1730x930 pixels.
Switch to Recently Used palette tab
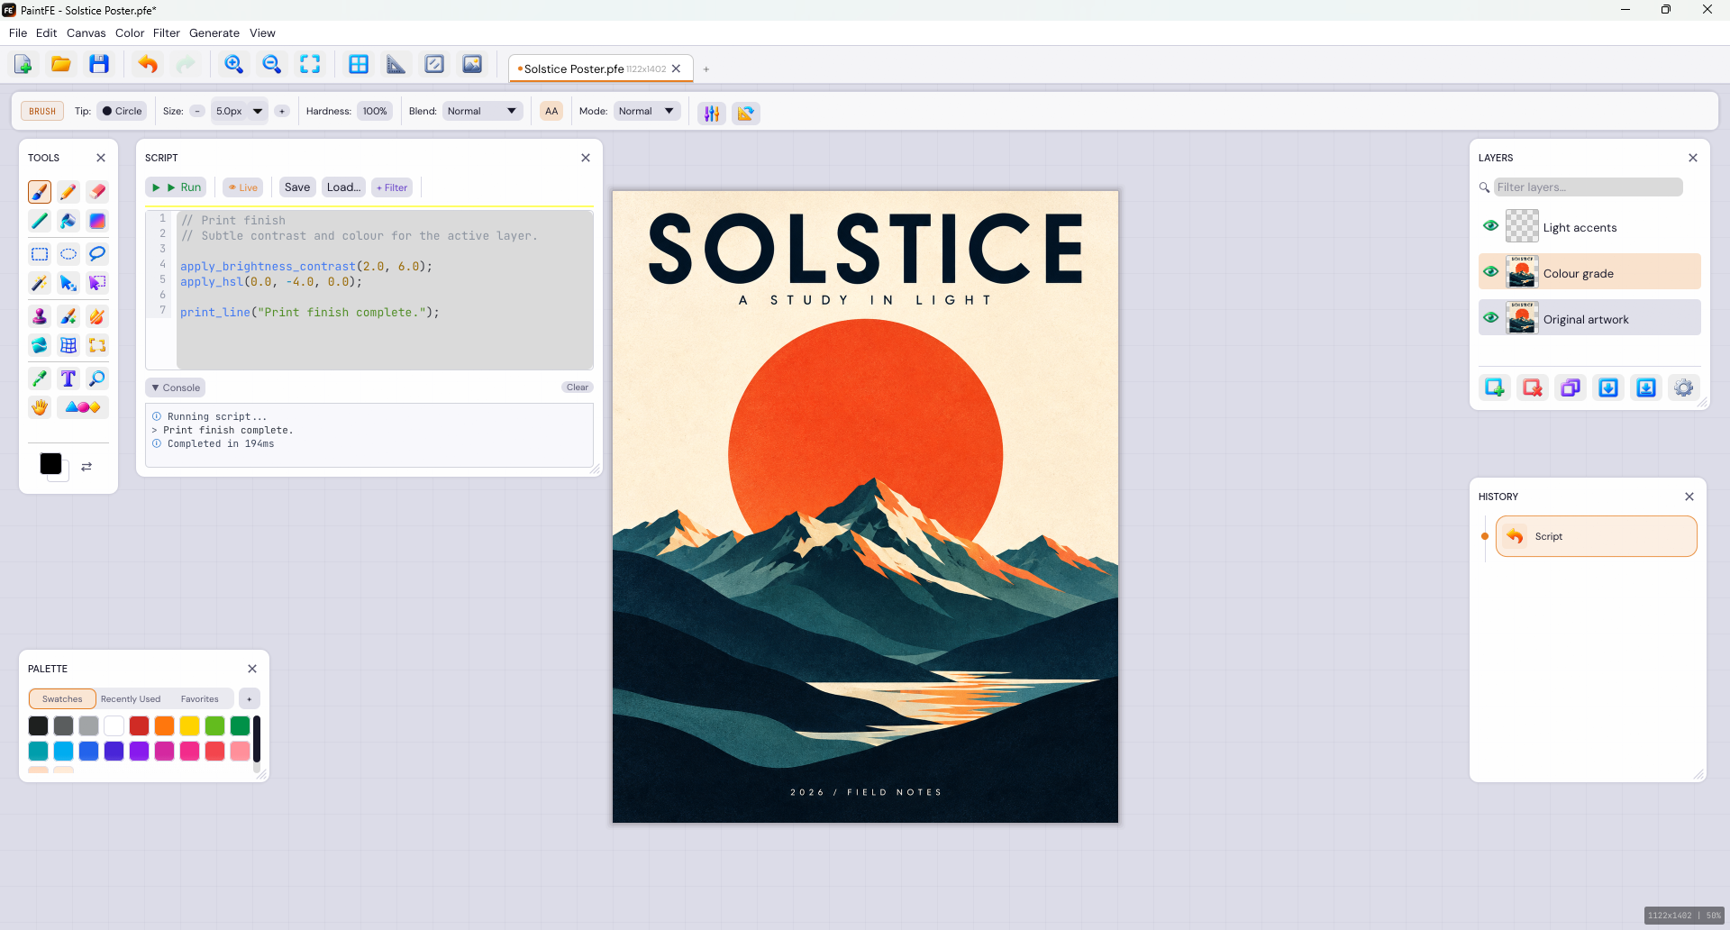click(131, 699)
